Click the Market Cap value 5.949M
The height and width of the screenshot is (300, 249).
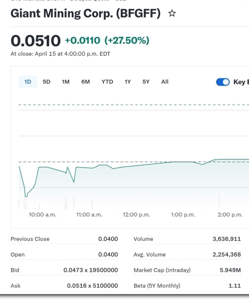tap(230, 270)
